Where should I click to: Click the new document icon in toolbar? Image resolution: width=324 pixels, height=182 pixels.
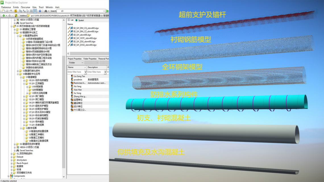3,11
